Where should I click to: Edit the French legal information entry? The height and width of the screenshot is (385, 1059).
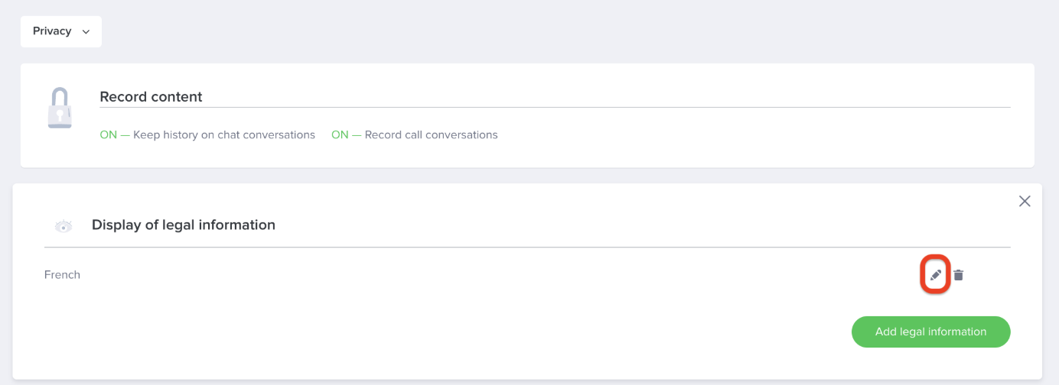click(935, 275)
